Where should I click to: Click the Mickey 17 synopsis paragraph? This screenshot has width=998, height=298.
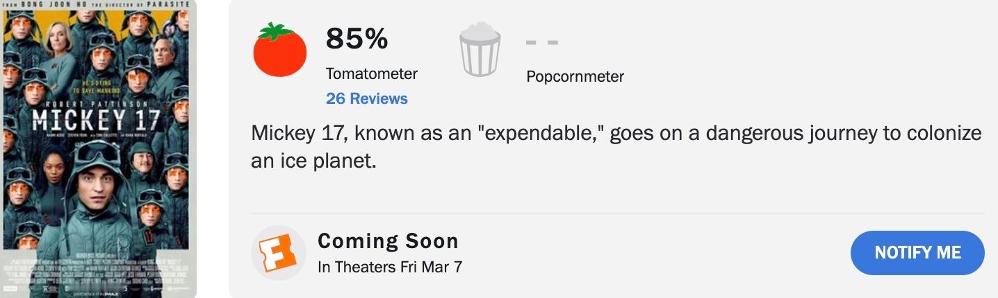click(616, 147)
